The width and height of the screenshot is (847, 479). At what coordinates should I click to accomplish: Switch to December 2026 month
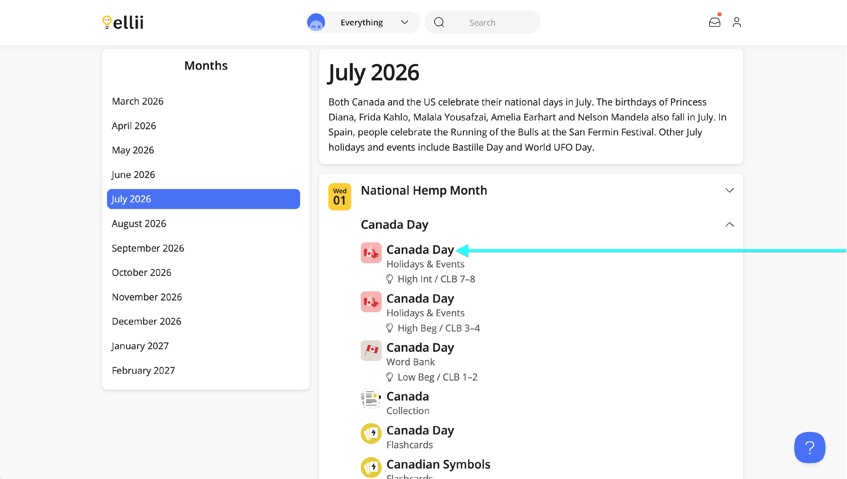click(x=147, y=321)
